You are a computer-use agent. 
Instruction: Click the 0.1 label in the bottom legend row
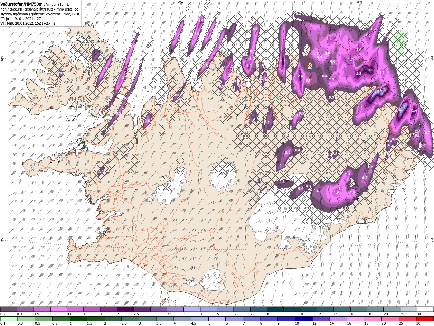3,323
